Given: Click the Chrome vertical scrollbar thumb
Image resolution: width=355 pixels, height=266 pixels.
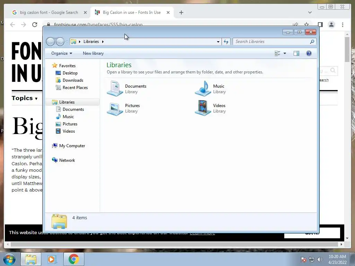Looking at the screenshot, I should [x=347, y=49].
